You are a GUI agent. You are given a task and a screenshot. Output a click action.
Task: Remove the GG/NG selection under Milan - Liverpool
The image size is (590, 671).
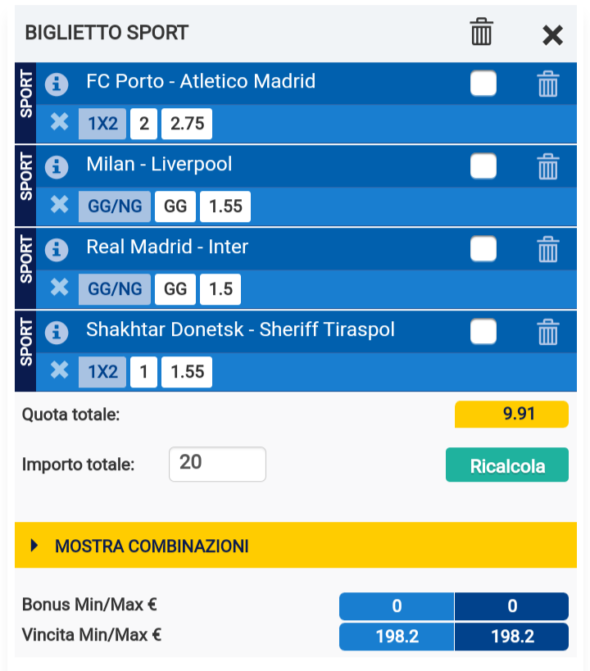pos(59,206)
